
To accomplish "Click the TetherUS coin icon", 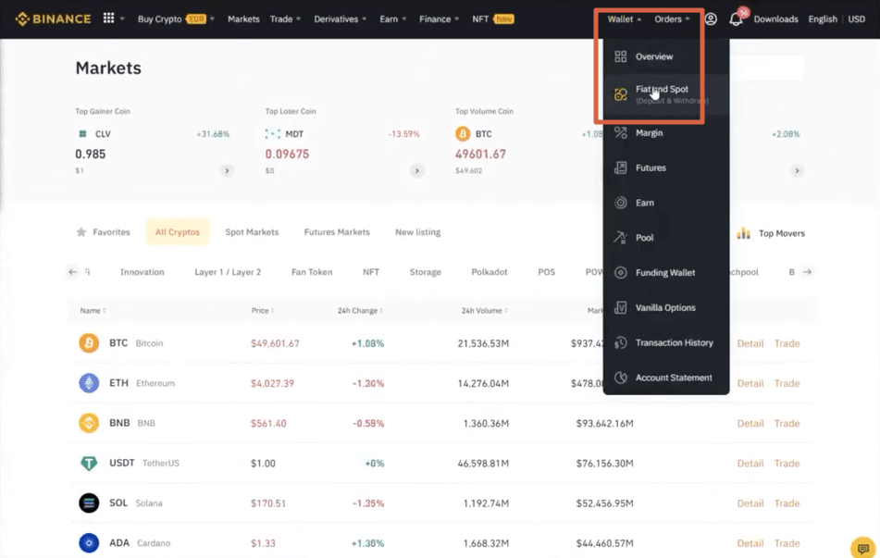I will 89,463.
